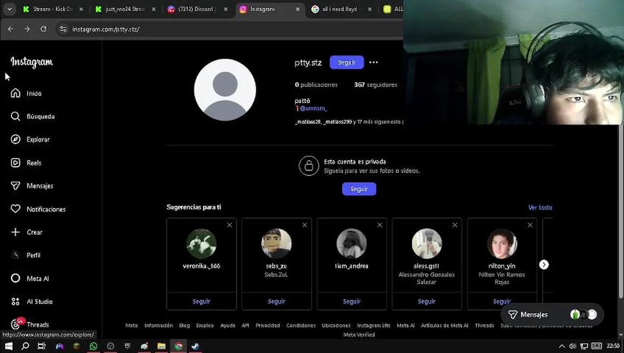
Task: Follow ptty.stz with top Seguir button
Action: click(x=347, y=62)
